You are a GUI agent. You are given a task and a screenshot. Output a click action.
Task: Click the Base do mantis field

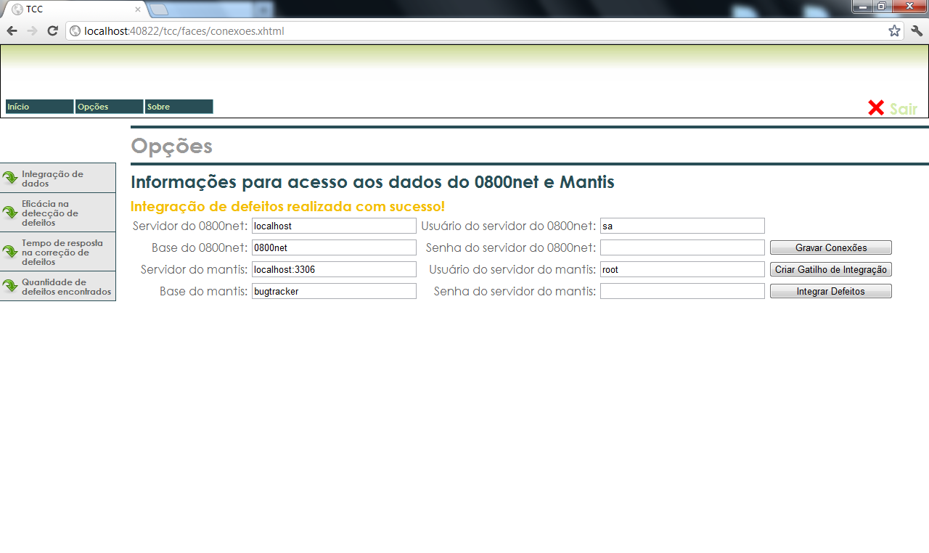tap(334, 291)
